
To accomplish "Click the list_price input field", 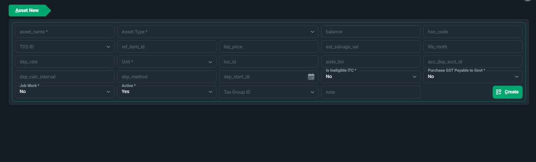I will pyautogui.click(x=269, y=47).
